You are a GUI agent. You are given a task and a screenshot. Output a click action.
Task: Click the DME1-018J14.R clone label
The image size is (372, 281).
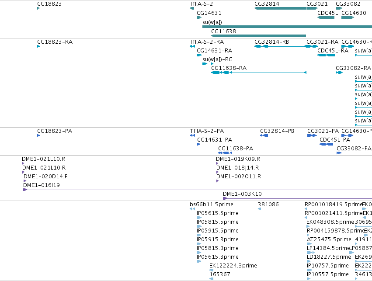click(237, 168)
